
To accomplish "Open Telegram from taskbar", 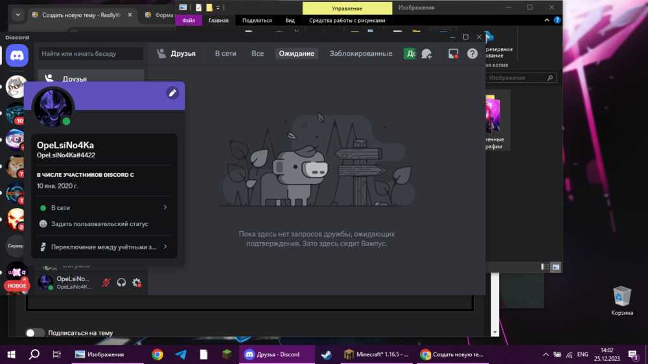I will point(181,354).
